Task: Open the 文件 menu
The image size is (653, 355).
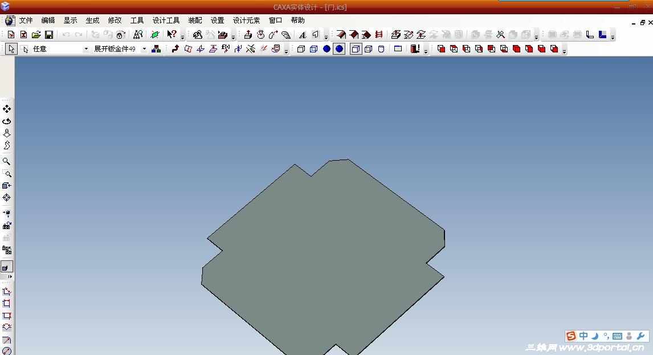Action: pyautogui.click(x=26, y=21)
